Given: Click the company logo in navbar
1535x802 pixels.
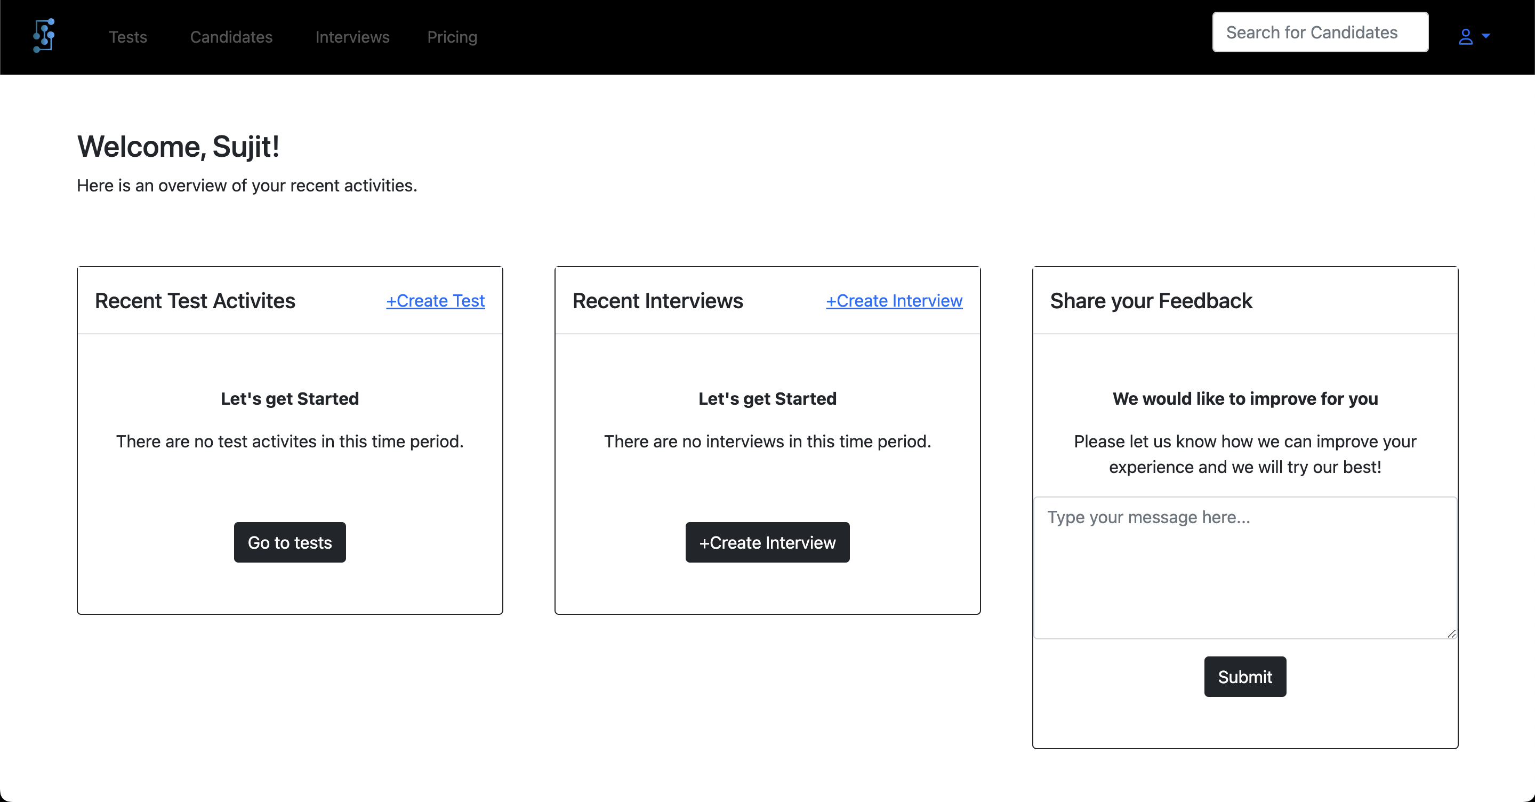Looking at the screenshot, I should (x=44, y=36).
